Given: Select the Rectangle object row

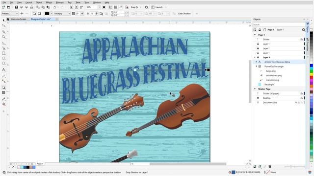Looking at the screenshot, I should 279,85.
